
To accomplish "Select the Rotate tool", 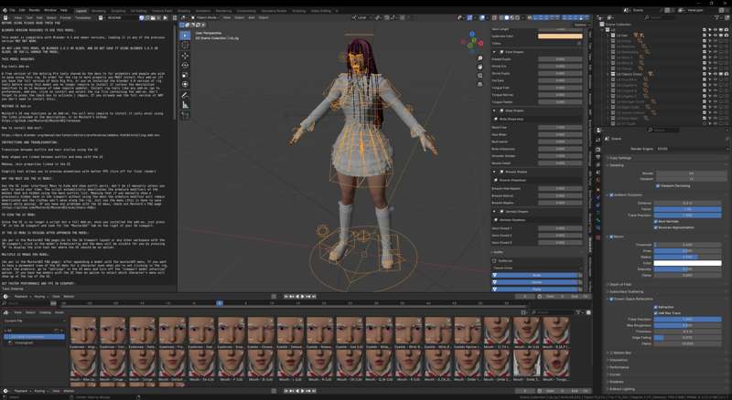I will (186, 65).
